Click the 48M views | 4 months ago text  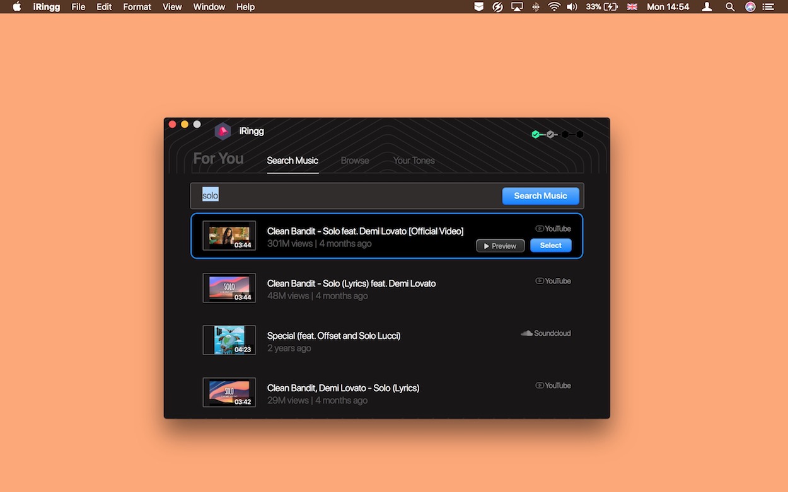click(318, 296)
